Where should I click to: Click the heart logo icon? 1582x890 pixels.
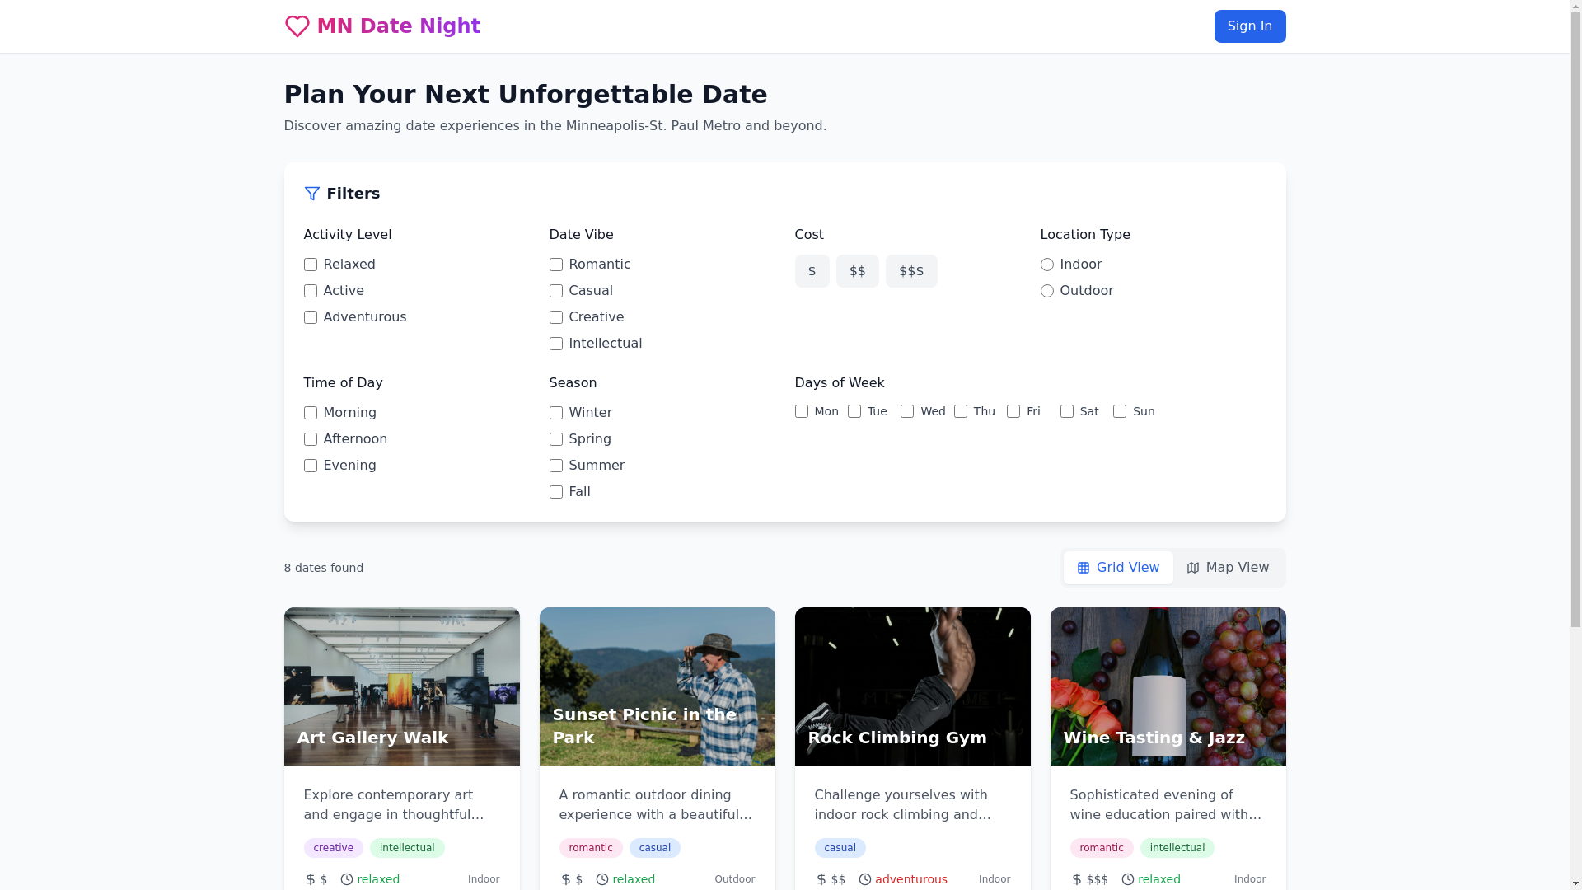click(x=297, y=26)
